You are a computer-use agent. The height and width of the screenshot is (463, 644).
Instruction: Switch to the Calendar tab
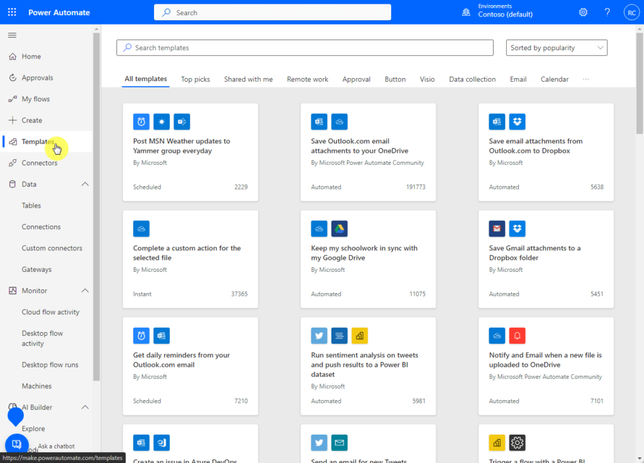tap(555, 79)
